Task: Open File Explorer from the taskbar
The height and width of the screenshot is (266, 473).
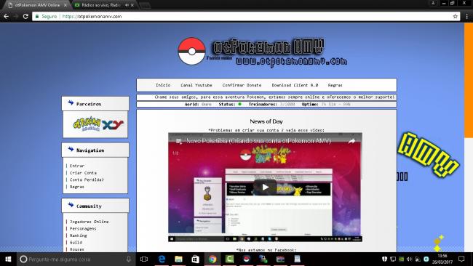Action: tap(178, 259)
